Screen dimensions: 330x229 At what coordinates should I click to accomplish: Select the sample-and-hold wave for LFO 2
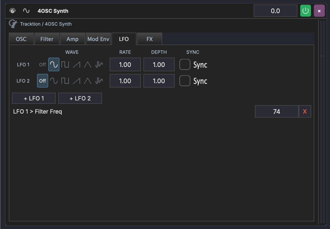[99, 81]
